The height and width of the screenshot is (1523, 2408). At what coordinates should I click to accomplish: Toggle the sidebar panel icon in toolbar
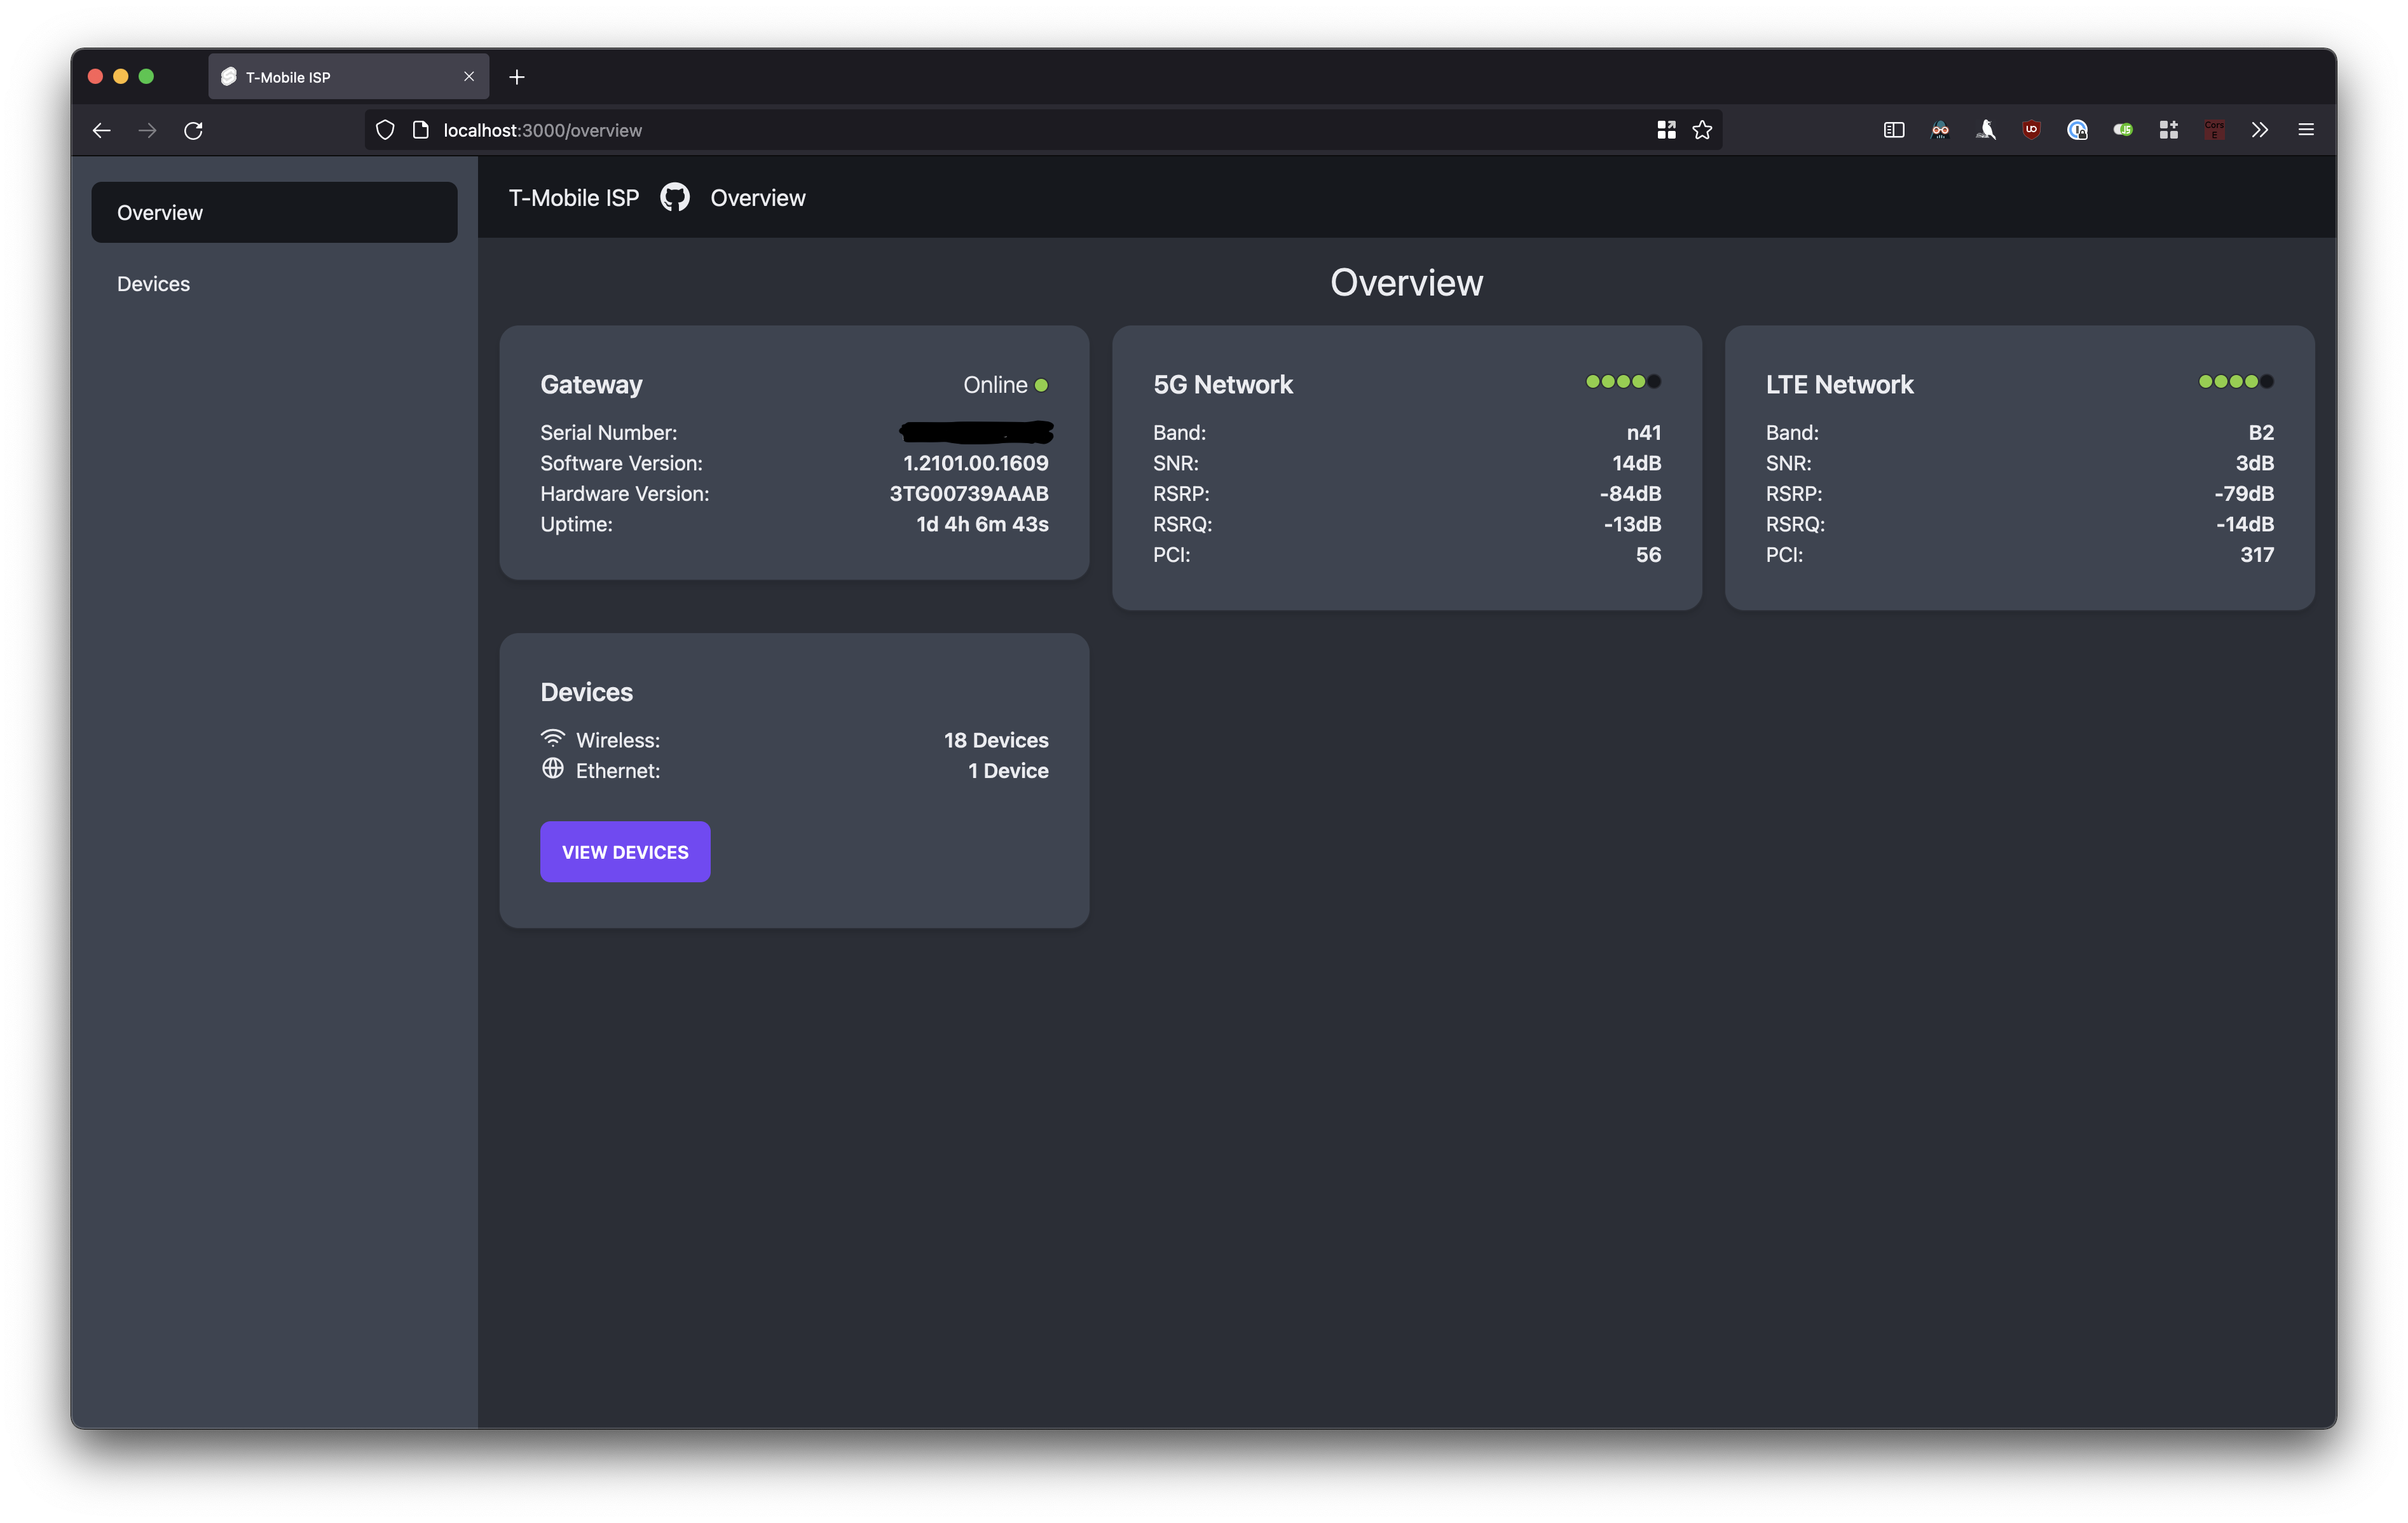click(x=1893, y=130)
